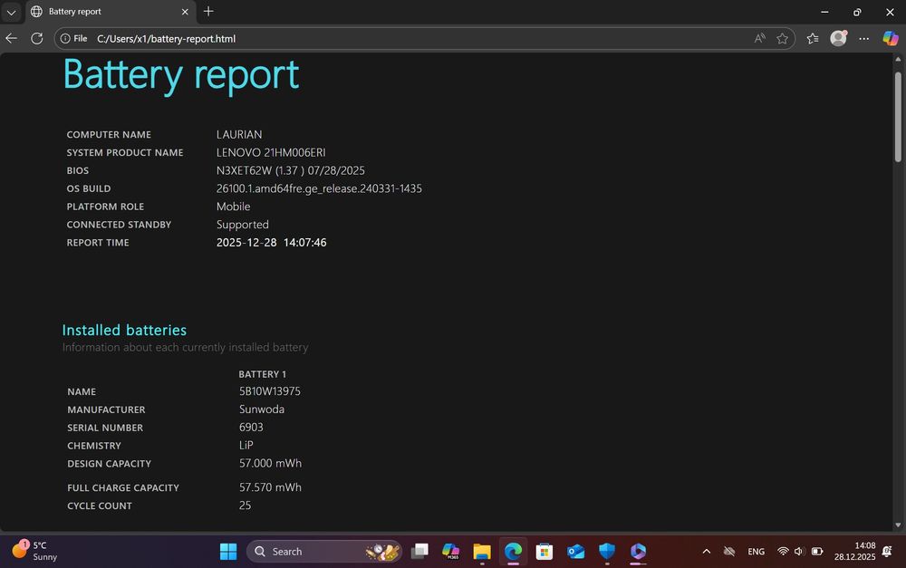Click the taskbar Search box
Screen dimensions: 906x568
tap(324, 552)
